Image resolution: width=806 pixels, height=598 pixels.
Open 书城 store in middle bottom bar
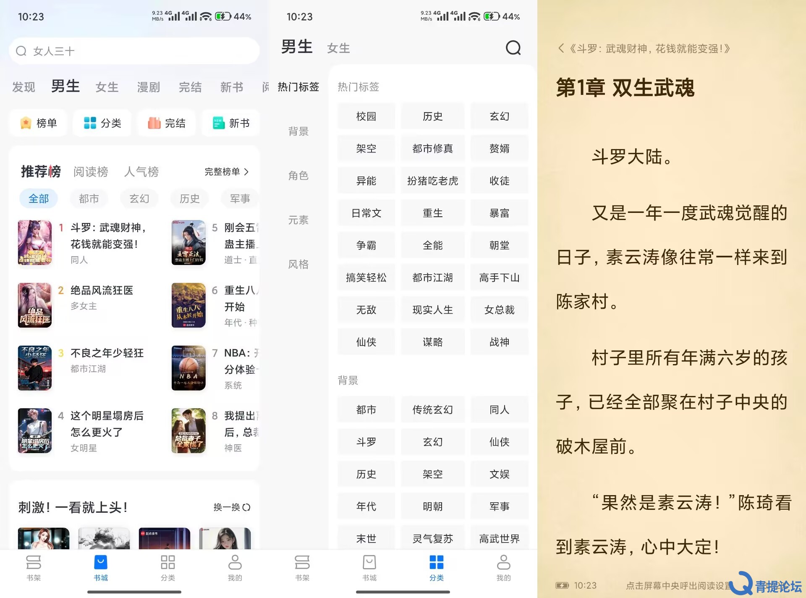tap(369, 568)
